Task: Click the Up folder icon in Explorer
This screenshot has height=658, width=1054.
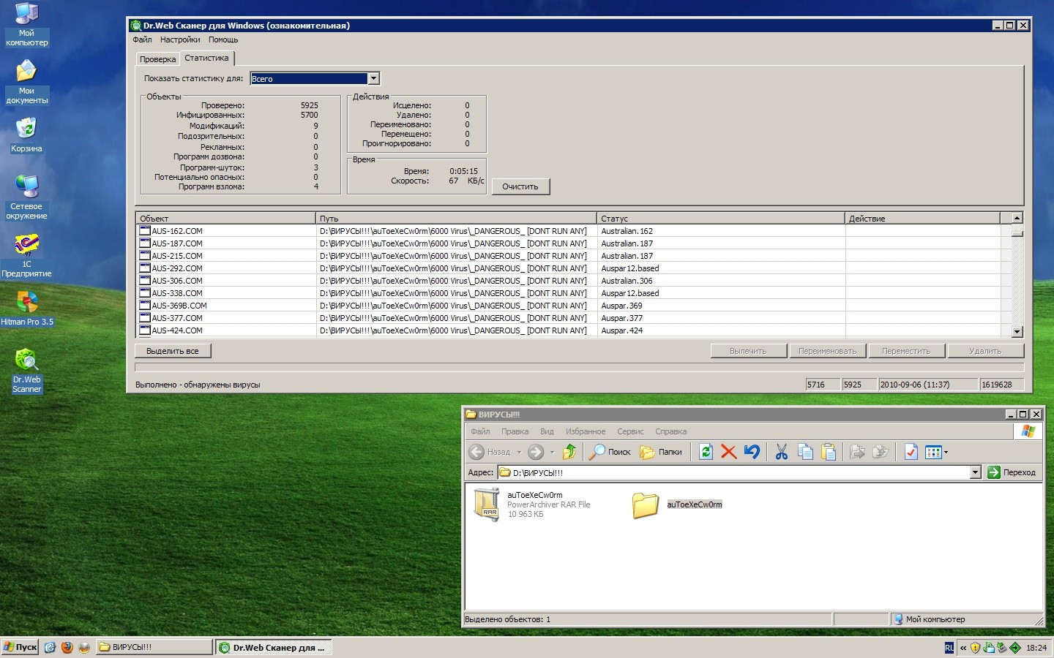Action: coord(569,452)
